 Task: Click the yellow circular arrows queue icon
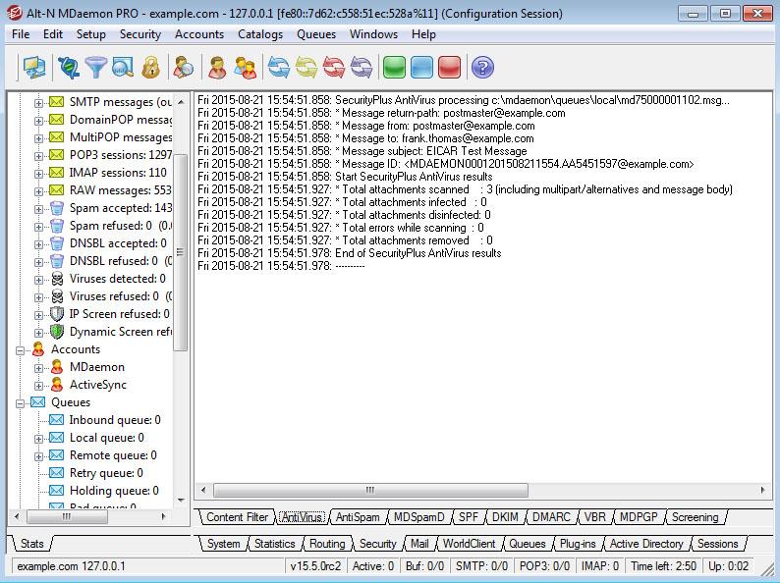click(x=306, y=68)
